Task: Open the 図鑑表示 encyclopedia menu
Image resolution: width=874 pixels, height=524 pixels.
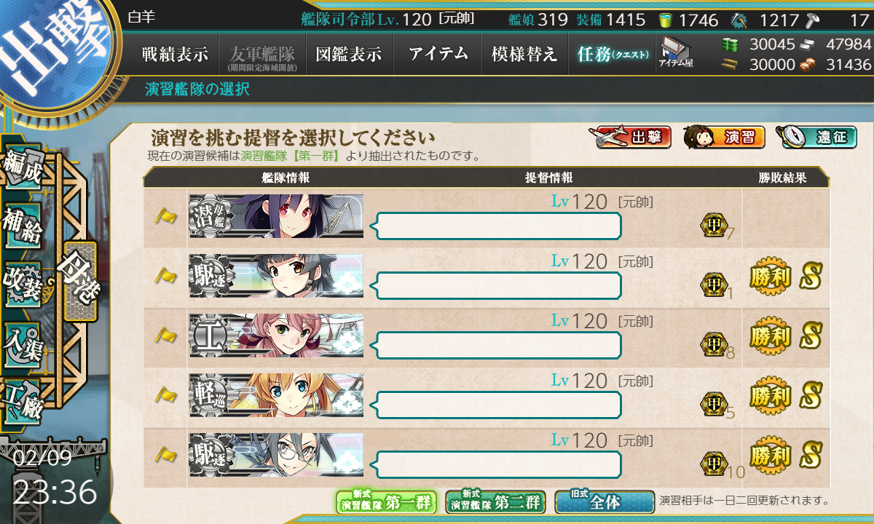Action: coord(349,54)
